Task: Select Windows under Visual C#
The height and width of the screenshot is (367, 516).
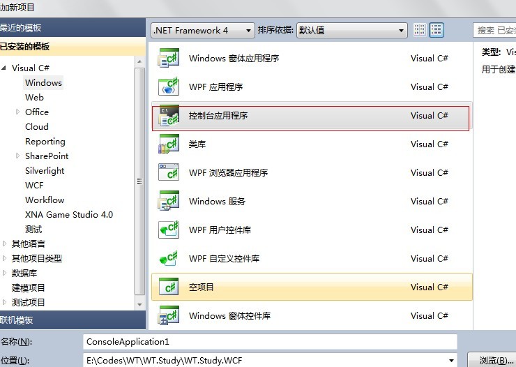Action: click(43, 82)
